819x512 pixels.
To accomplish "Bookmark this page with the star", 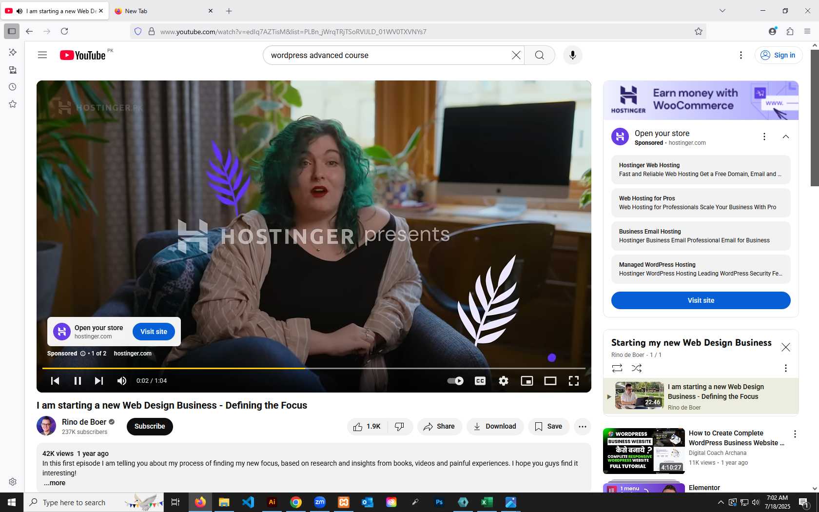I will (699, 31).
